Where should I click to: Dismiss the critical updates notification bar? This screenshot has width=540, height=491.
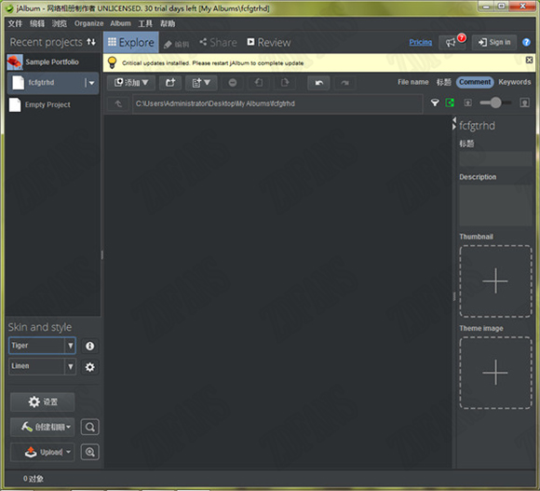[530, 60]
